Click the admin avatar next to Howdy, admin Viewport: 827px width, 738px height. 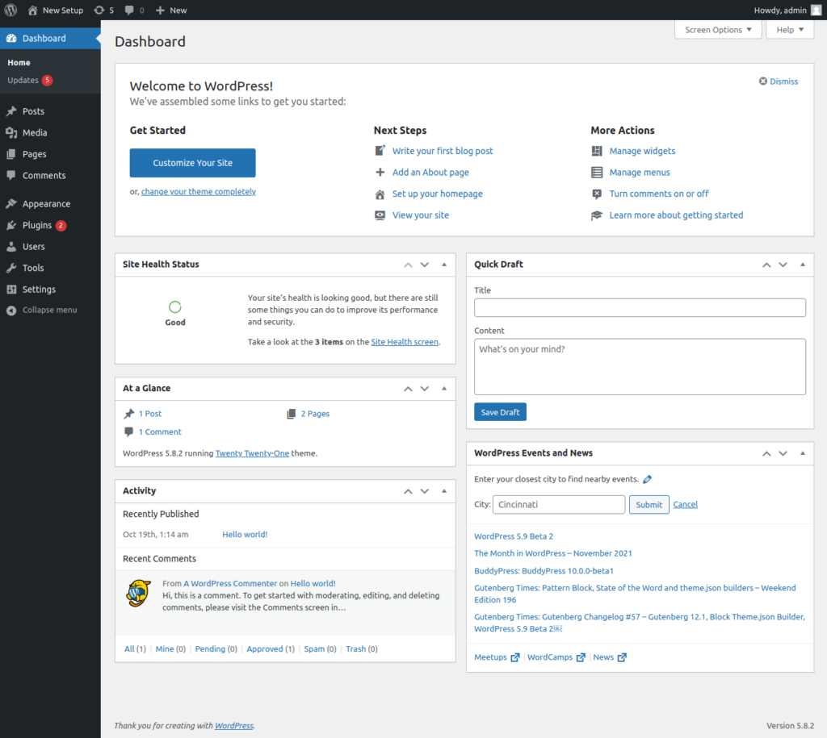click(816, 10)
